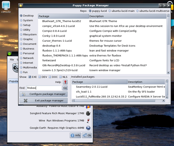Open the File menu in the back window

coord(12,60)
